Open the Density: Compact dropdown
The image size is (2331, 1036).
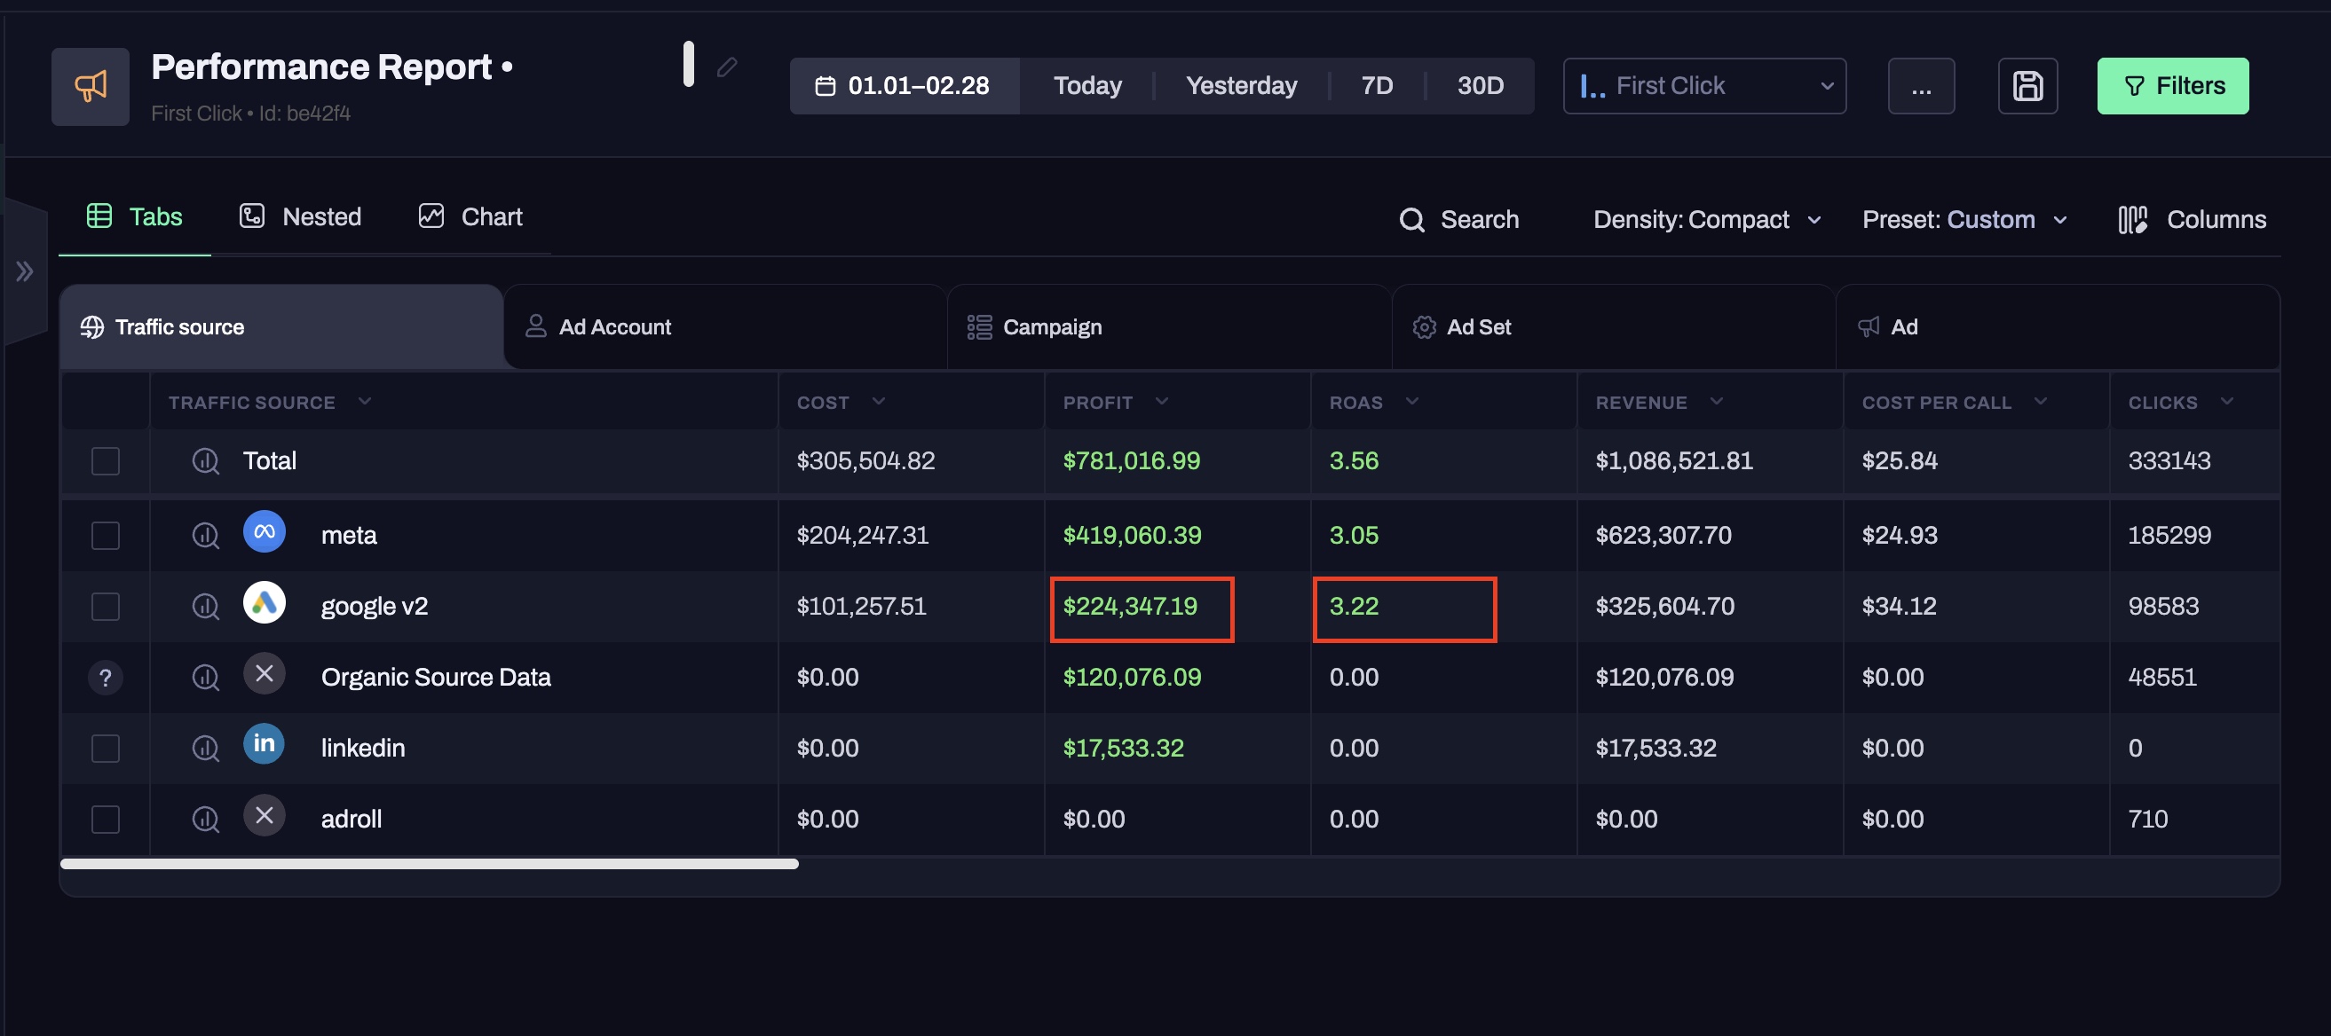pos(1707,220)
